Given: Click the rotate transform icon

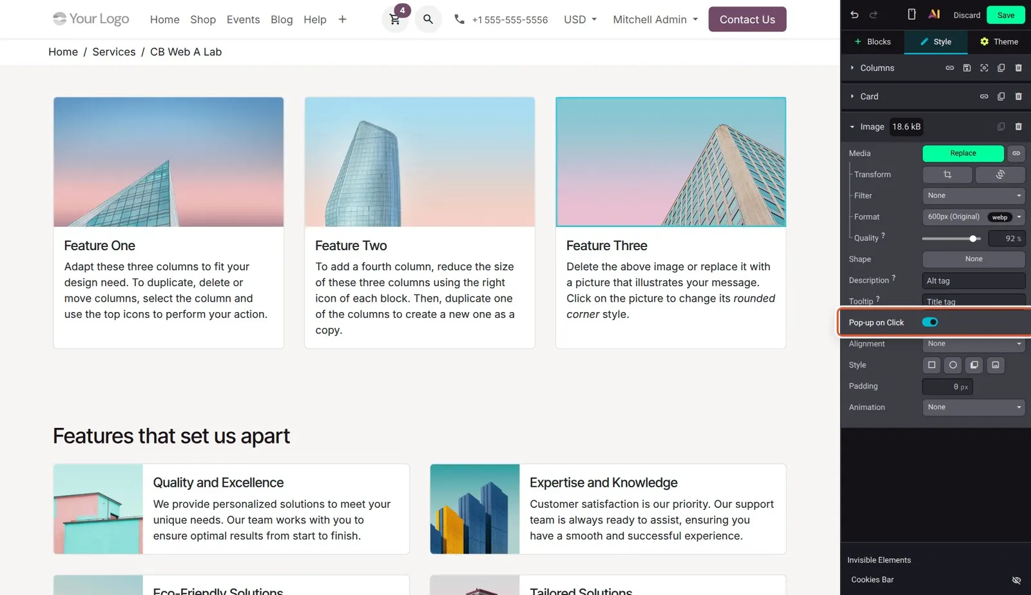Looking at the screenshot, I should [1000, 175].
